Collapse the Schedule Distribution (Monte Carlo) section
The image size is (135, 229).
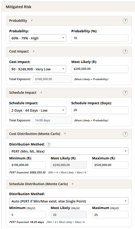[72, 184]
